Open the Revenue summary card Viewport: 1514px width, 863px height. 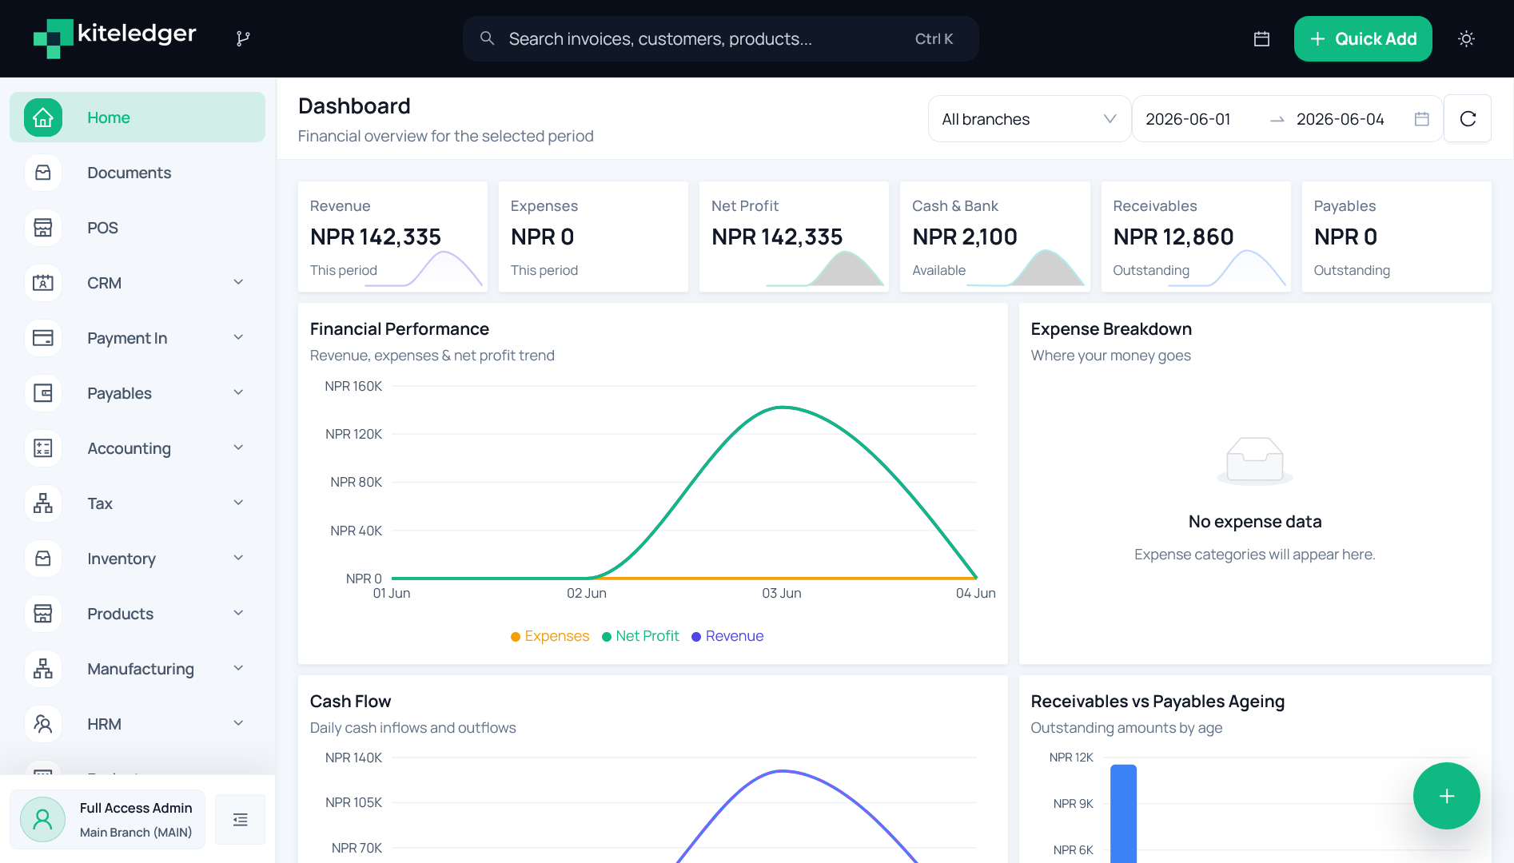point(392,237)
